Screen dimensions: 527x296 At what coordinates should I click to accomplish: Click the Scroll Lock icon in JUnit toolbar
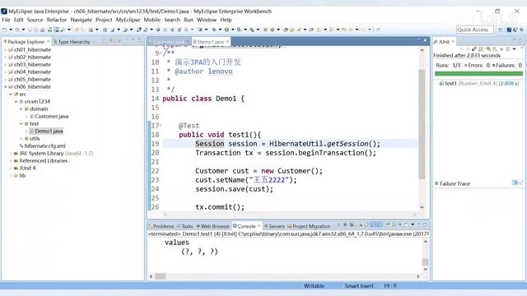coord(481,49)
